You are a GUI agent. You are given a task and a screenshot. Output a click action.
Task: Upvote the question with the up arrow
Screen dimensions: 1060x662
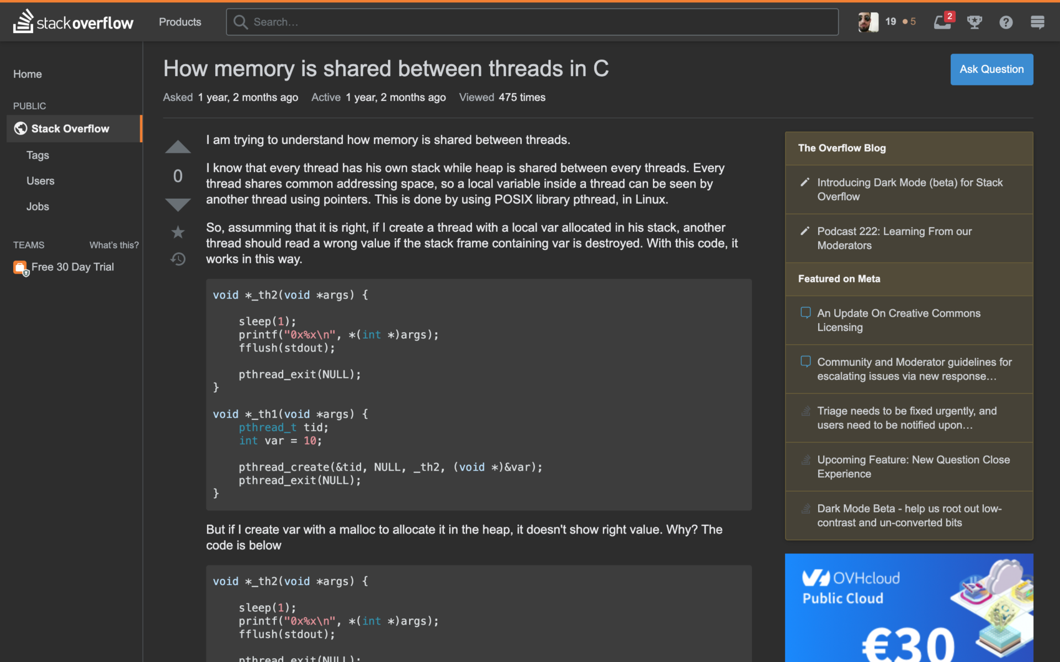point(178,146)
